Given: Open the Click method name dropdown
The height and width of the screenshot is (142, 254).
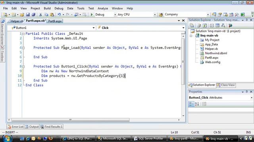Looking at the screenshot, I should (x=183, y=28).
